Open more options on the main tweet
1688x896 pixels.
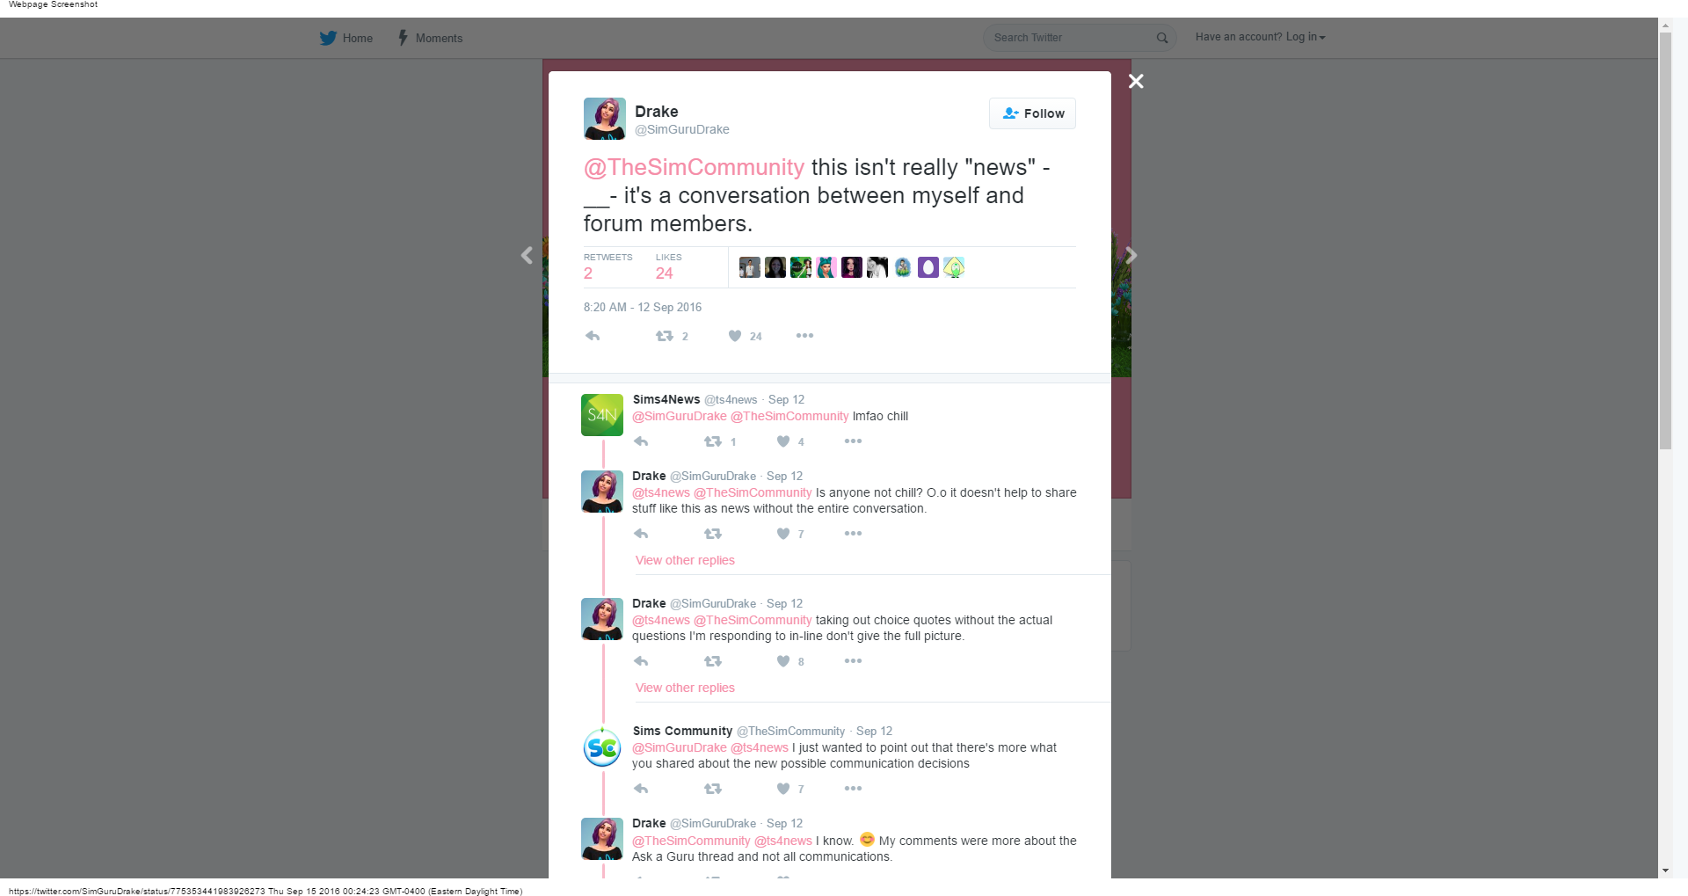[x=804, y=336]
